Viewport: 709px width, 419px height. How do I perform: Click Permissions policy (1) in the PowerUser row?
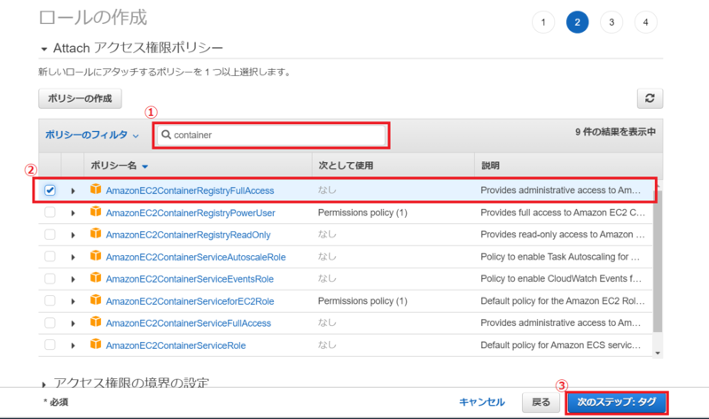362,213
